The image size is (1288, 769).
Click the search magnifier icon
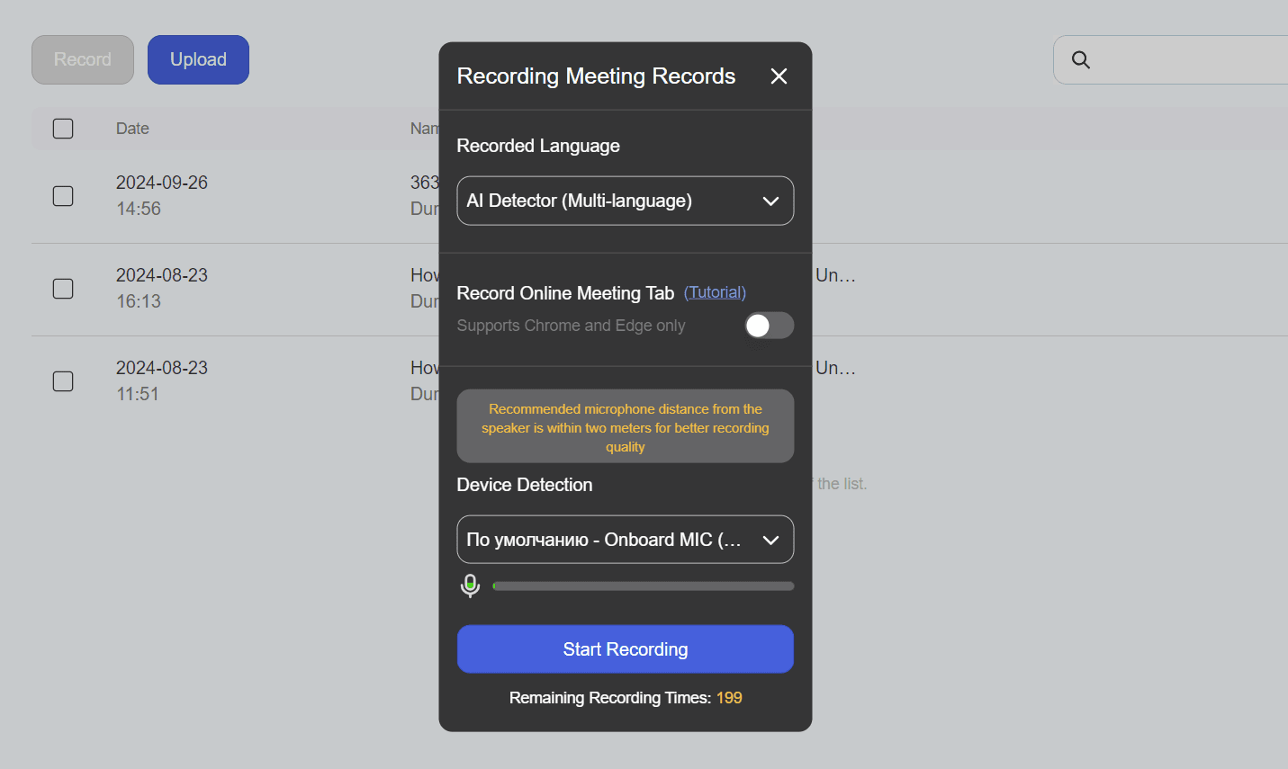pos(1081,60)
